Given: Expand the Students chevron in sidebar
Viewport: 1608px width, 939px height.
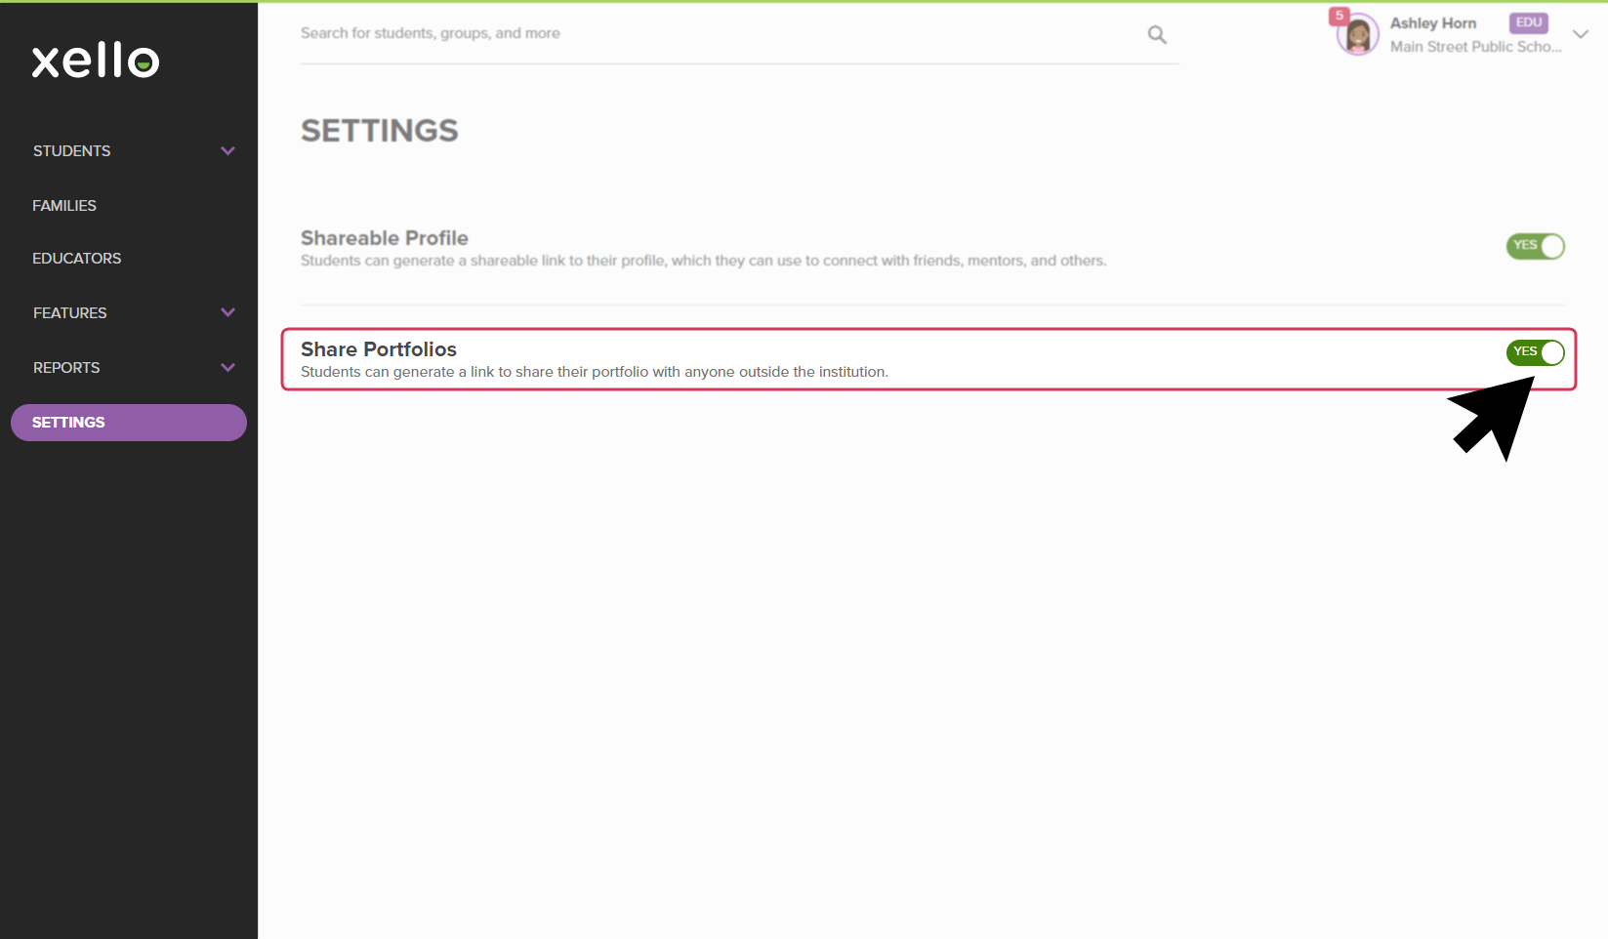Looking at the screenshot, I should tap(228, 151).
